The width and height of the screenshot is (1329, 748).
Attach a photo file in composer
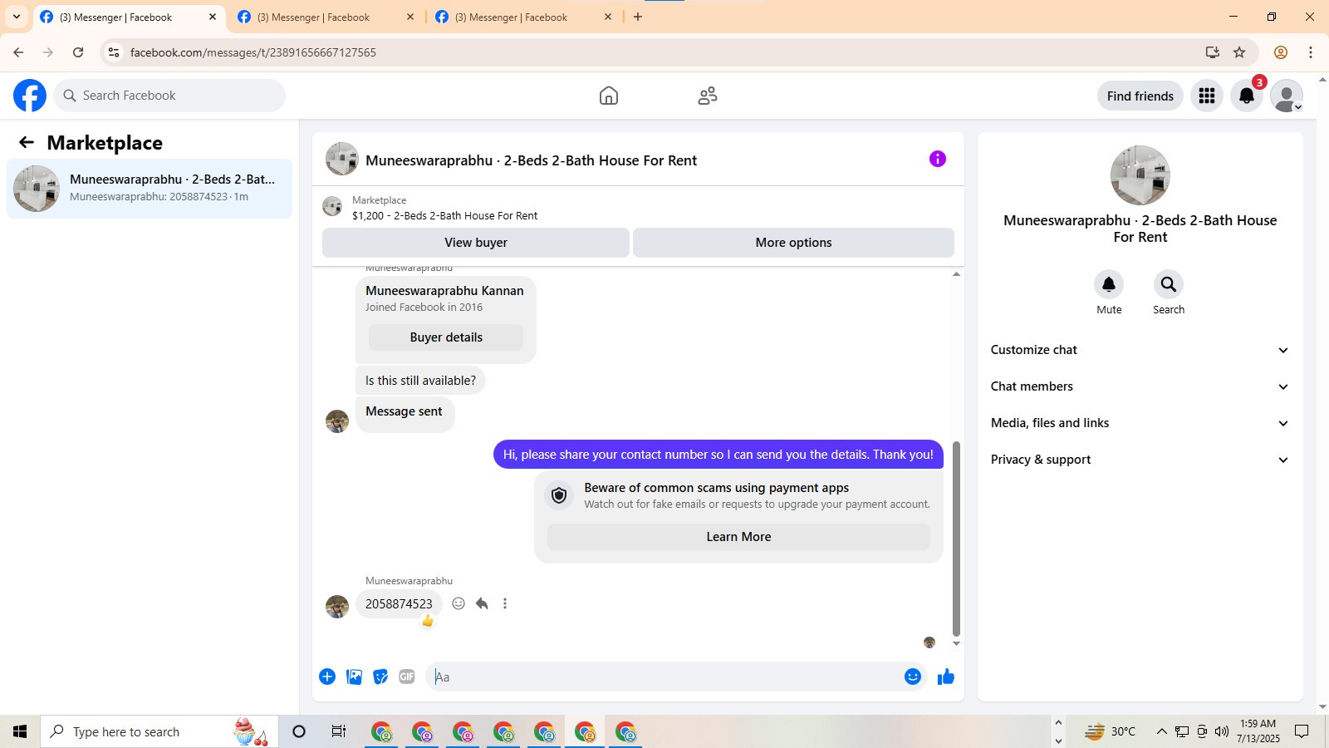tap(354, 677)
